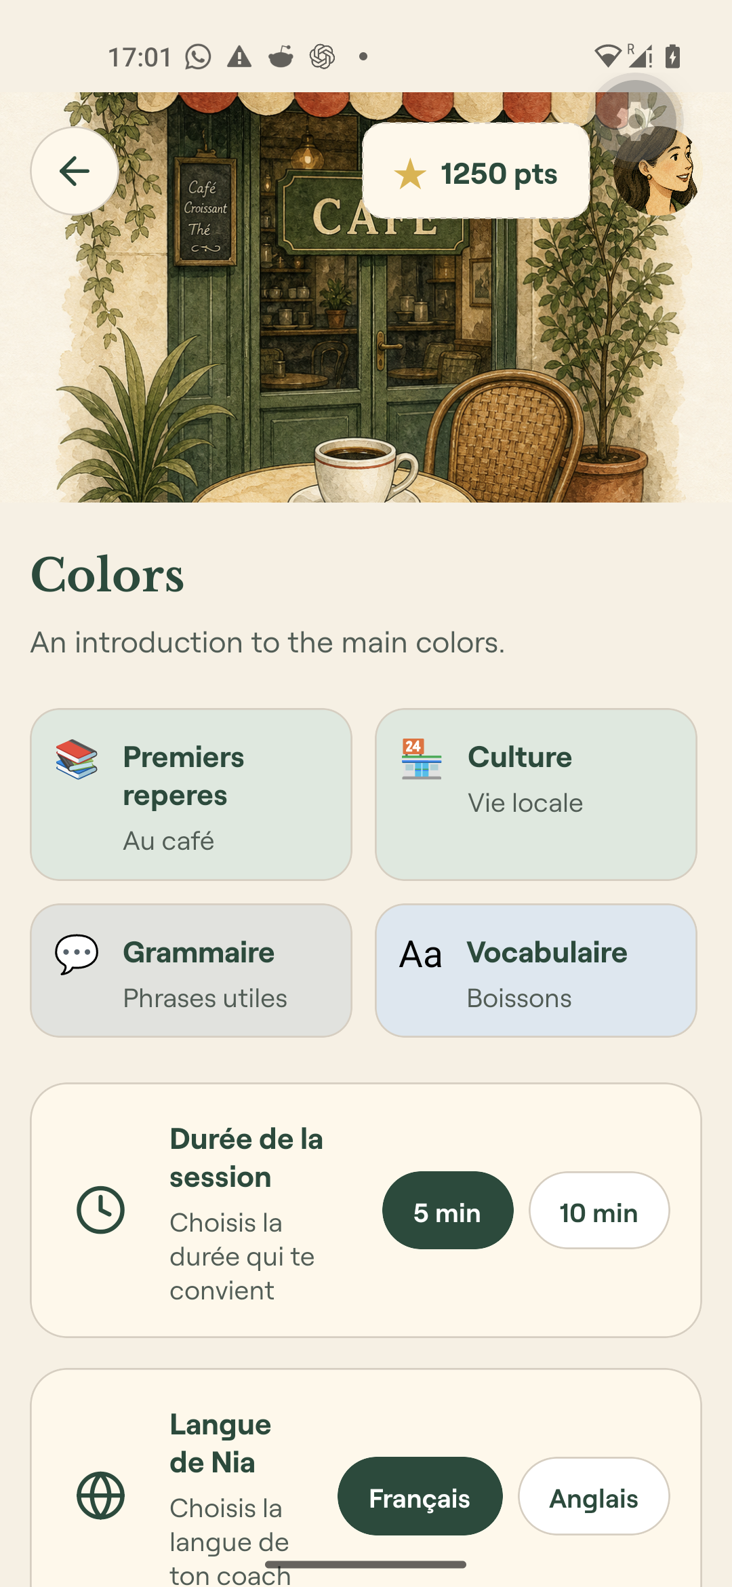
Task: Open the Premiers reperes lesson card
Action: pos(191,795)
